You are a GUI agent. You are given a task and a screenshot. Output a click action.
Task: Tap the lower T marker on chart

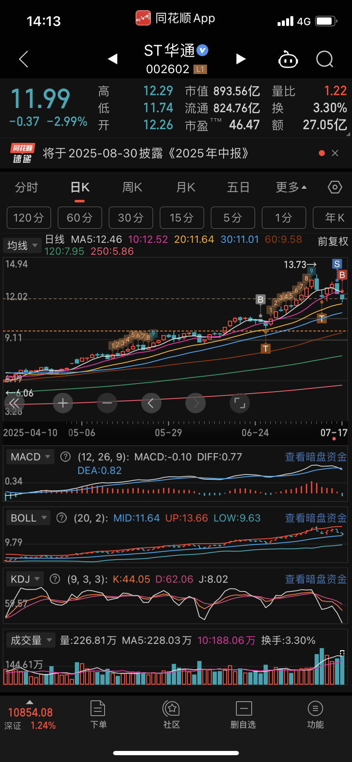266,349
